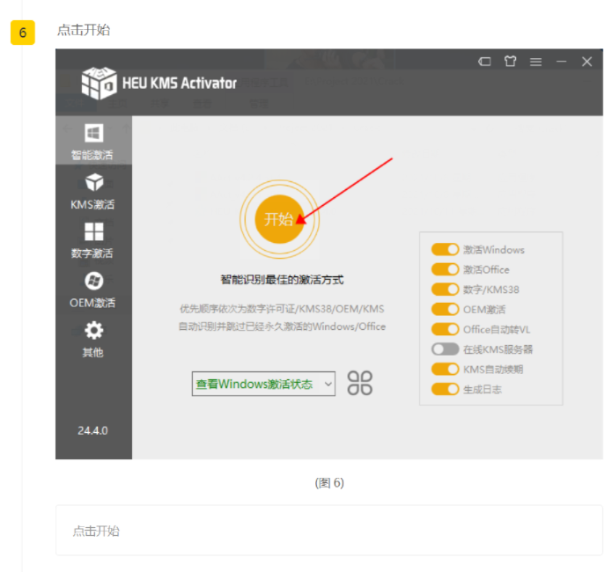The width and height of the screenshot is (612, 572).
Task: Open the 数字激活 digital activation tab
Action: [93, 241]
